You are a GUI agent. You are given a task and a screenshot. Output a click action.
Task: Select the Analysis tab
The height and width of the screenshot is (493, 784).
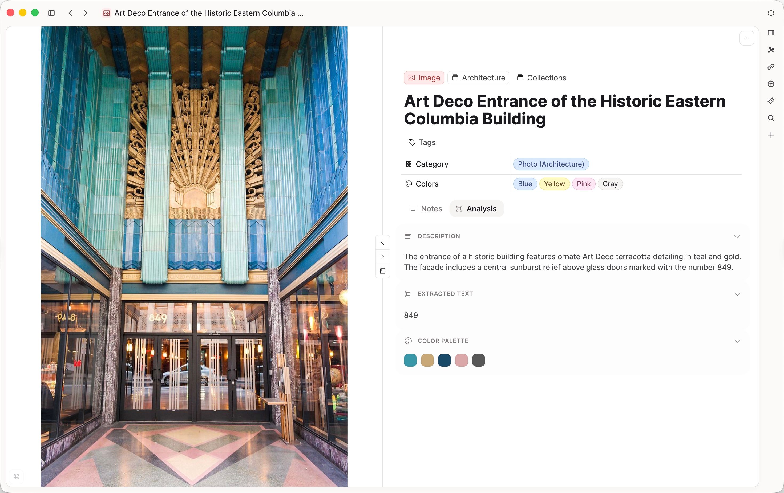tap(477, 209)
